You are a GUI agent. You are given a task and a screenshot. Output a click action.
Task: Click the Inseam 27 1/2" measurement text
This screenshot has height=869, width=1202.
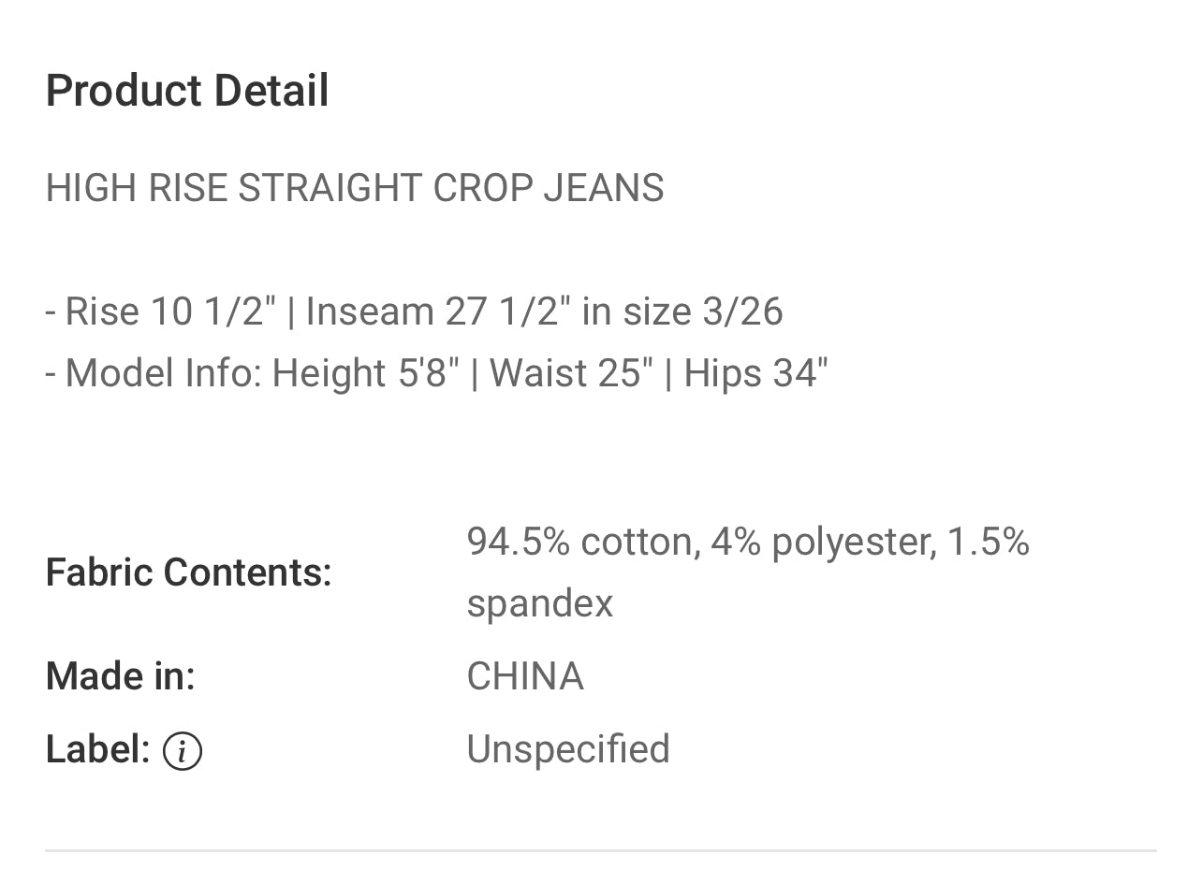coord(437,311)
